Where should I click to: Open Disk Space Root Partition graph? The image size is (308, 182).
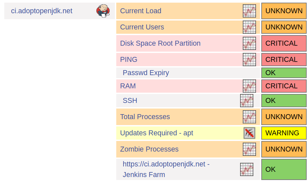click(x=249, y=43)
